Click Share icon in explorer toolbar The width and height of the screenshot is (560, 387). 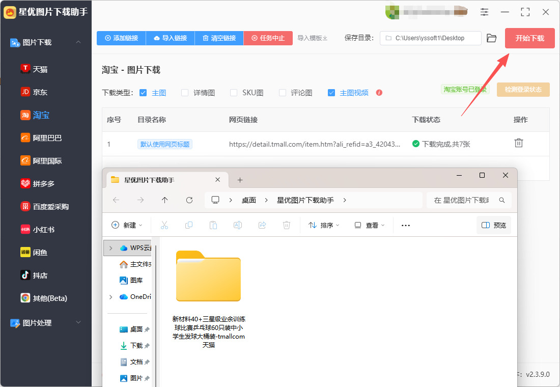coord(262,225)
